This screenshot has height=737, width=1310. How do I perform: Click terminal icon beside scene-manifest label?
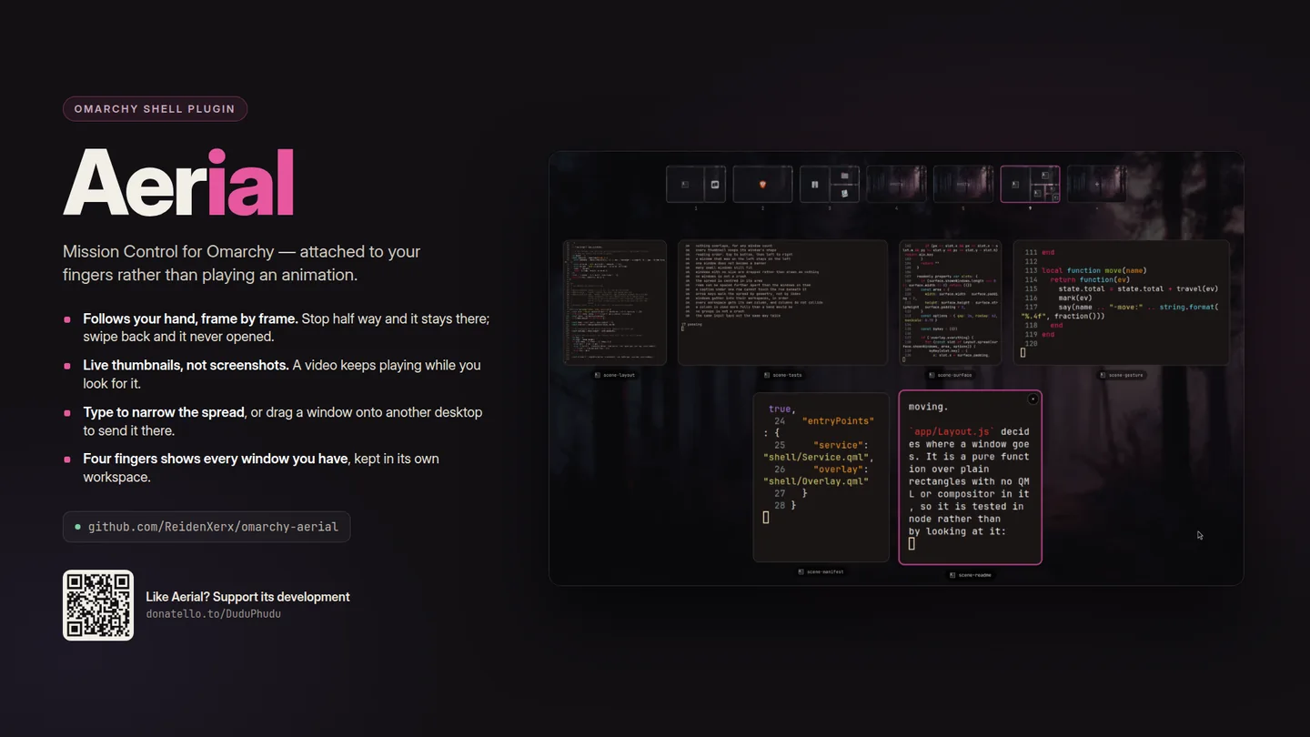[801, 572]
